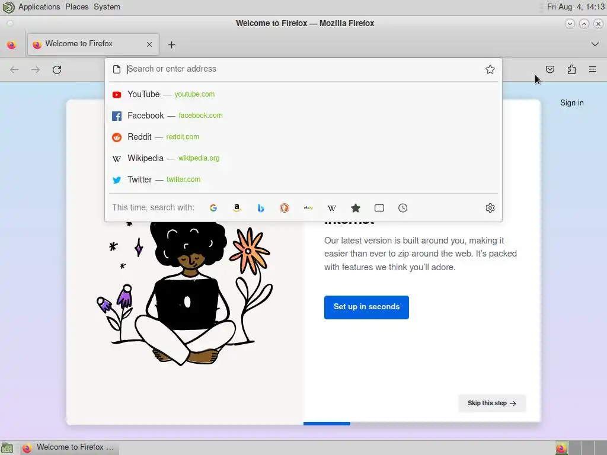Search bookmarks via star shortcut icon
This screenshot has width=607, height=455.
tap(356, 208)
